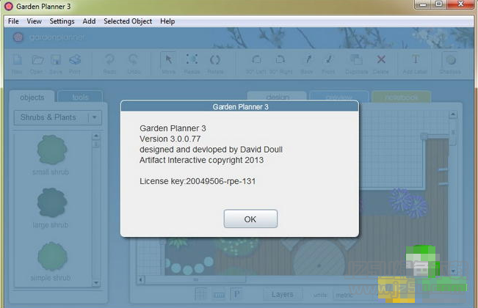478x308 pixels.
Task: Pick the large shrub object
Action: [52, 202]
